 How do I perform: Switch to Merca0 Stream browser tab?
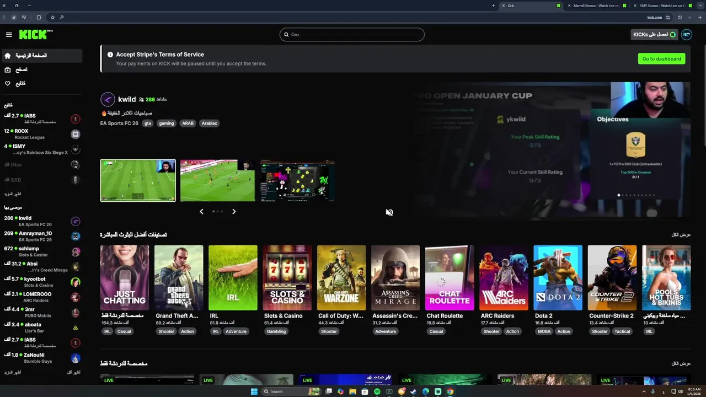click(598, 6)
